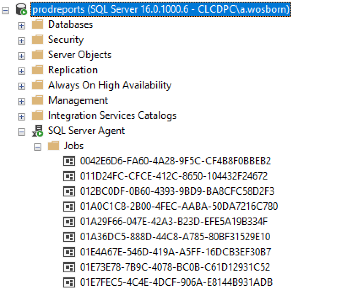Select the Management folder label
The image size is (347, 290).
[x=78, y=100]
